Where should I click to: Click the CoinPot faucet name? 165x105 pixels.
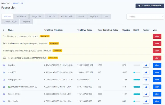click(x=12, y=65)
